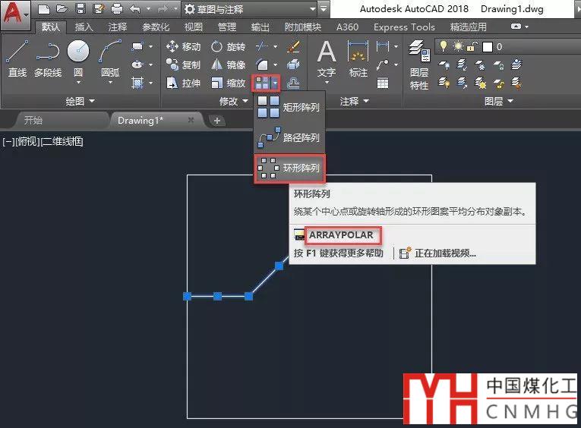This screenshot has width=581, height=428.
Task: Expand the workspace dropdown 草图与注释
Action: (x=311, y=9)
